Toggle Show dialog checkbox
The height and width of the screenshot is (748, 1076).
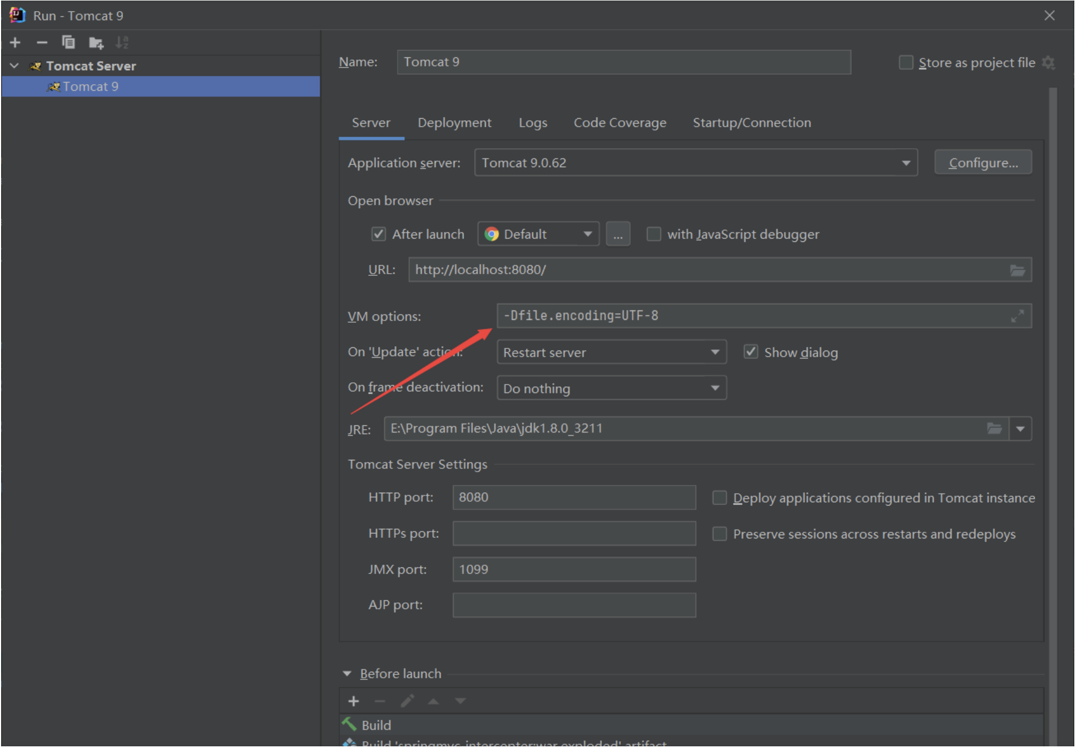click(750, 352)
